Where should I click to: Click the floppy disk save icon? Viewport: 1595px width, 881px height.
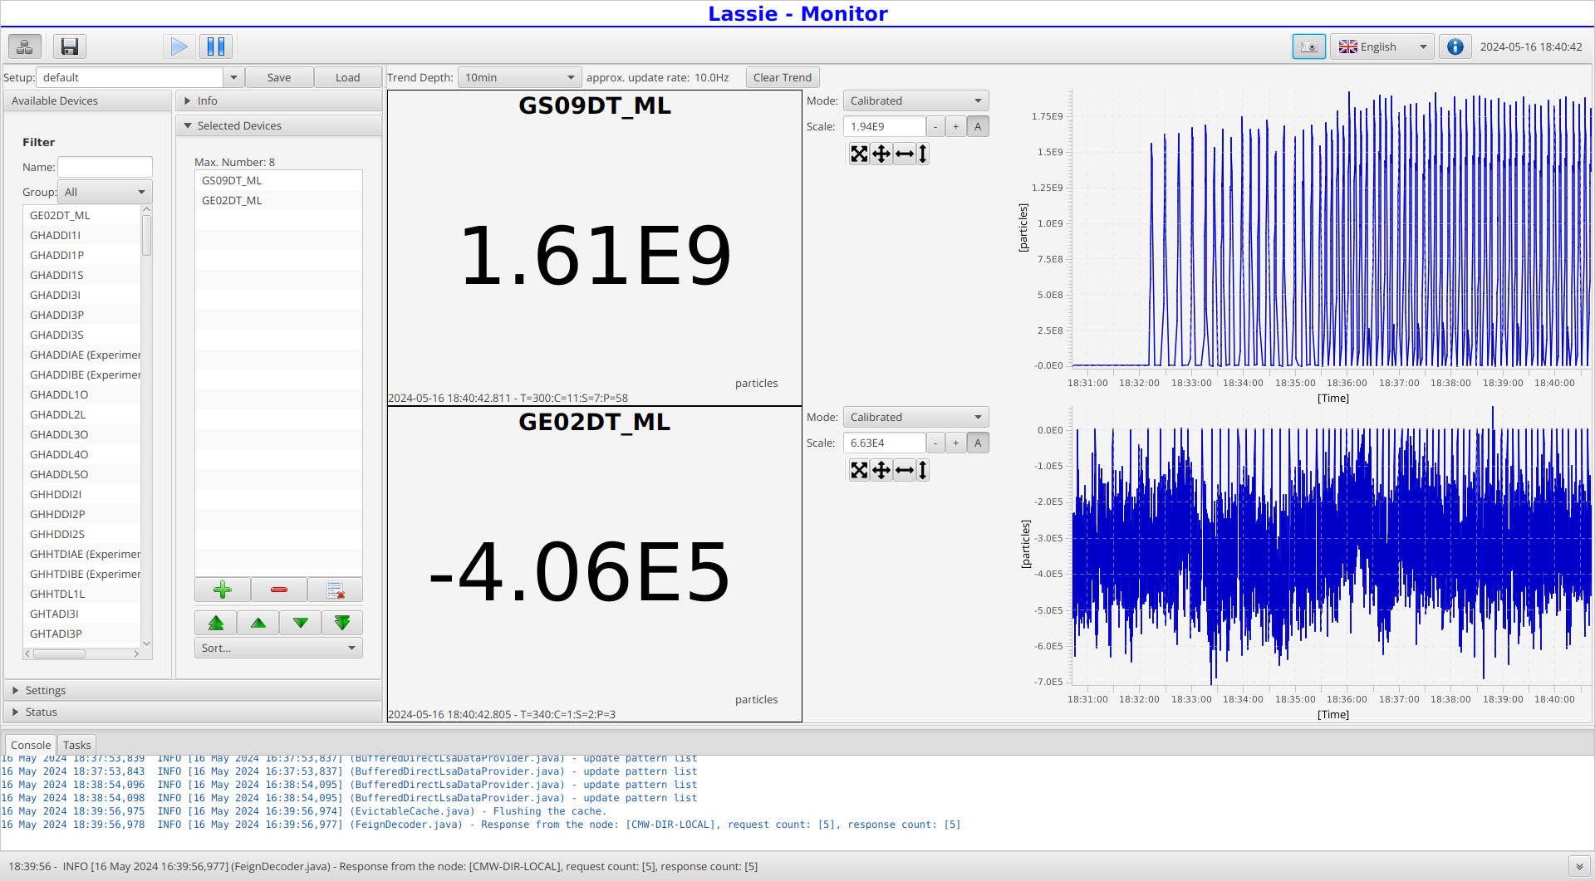point(70,46)
